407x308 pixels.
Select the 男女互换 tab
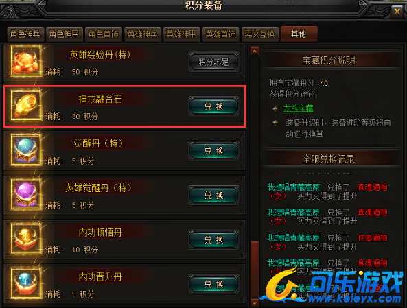coord(259,34)
